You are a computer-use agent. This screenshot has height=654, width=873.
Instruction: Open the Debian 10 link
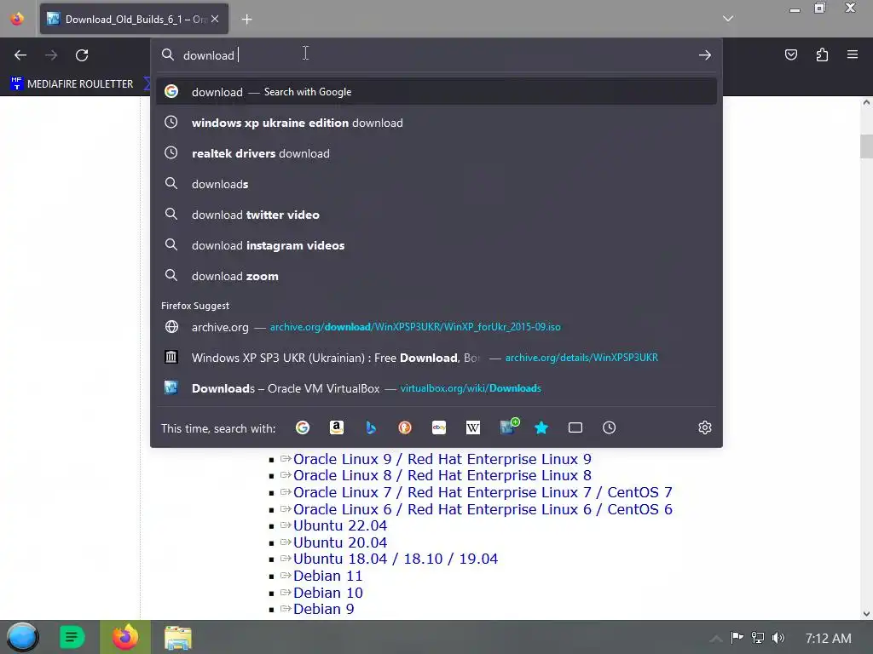click(328, 593)
